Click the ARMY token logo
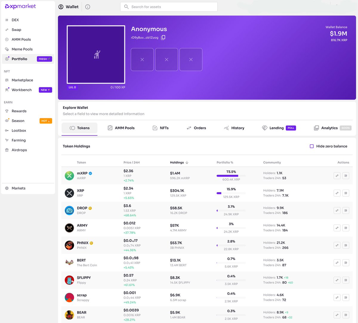This screenshot has width=358, height=323. pyautogui.click(x=70, y=228)
